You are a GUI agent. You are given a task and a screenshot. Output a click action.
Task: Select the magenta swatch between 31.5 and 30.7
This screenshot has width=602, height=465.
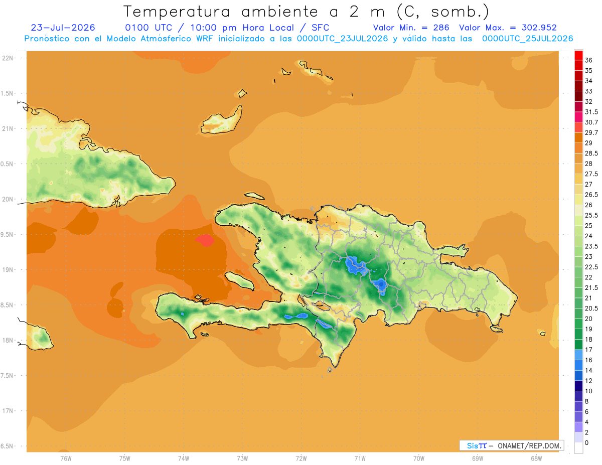578,117
